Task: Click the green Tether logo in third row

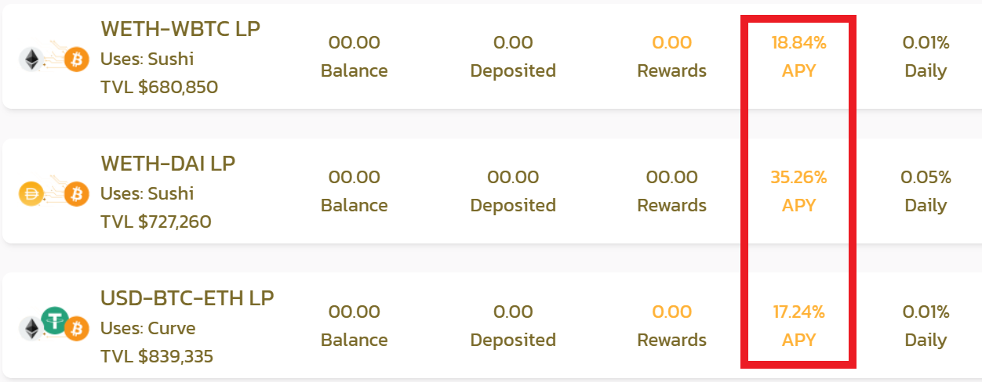Action: click(x=55, y=321)
